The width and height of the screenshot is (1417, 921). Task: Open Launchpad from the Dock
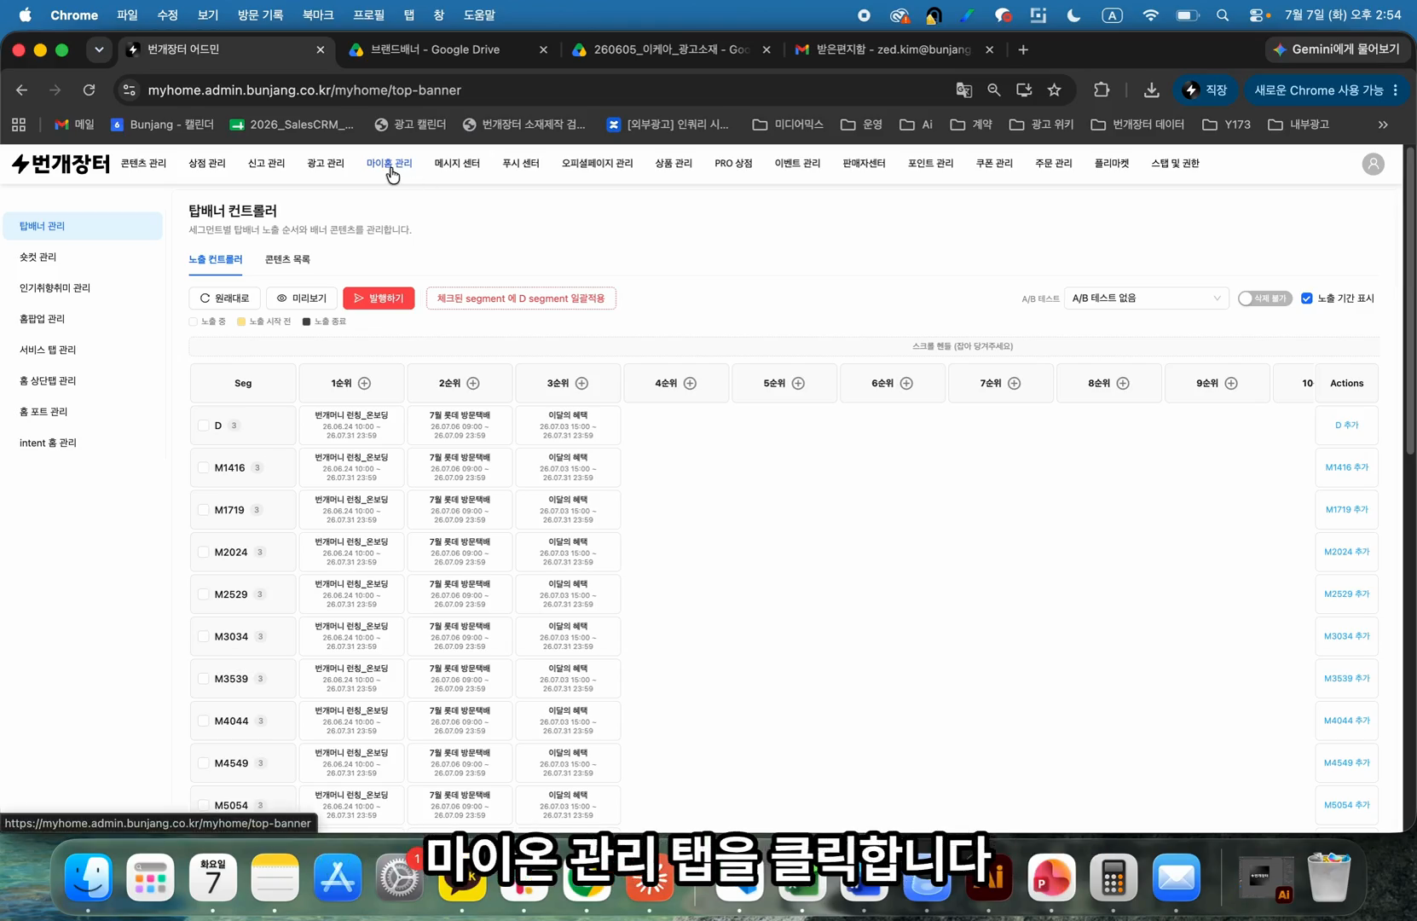coord(151,878)
